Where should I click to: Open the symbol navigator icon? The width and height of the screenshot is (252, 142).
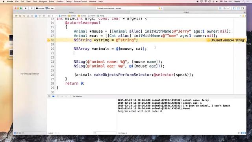tap(20, 16)
